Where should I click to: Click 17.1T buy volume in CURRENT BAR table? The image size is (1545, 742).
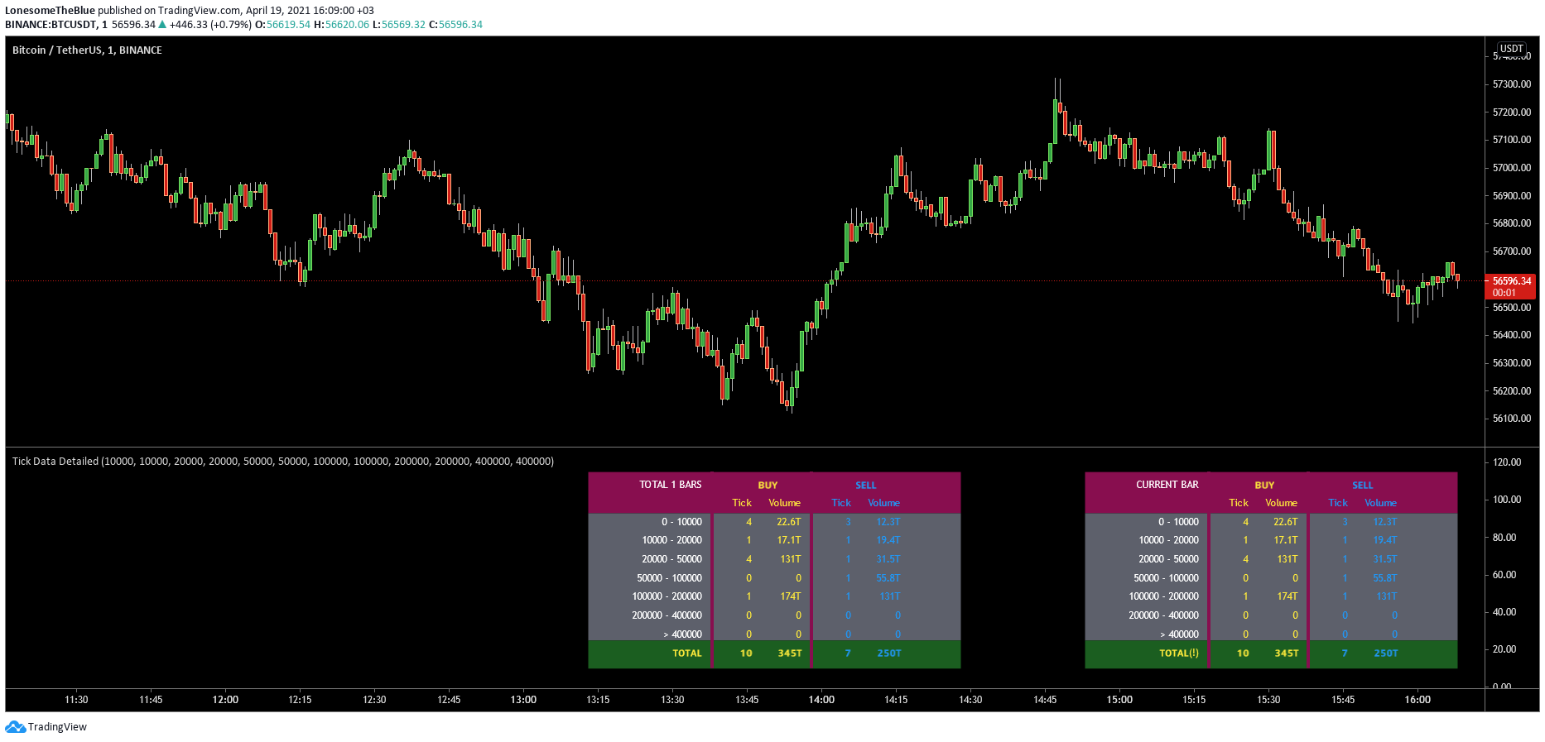point(1285,540)
